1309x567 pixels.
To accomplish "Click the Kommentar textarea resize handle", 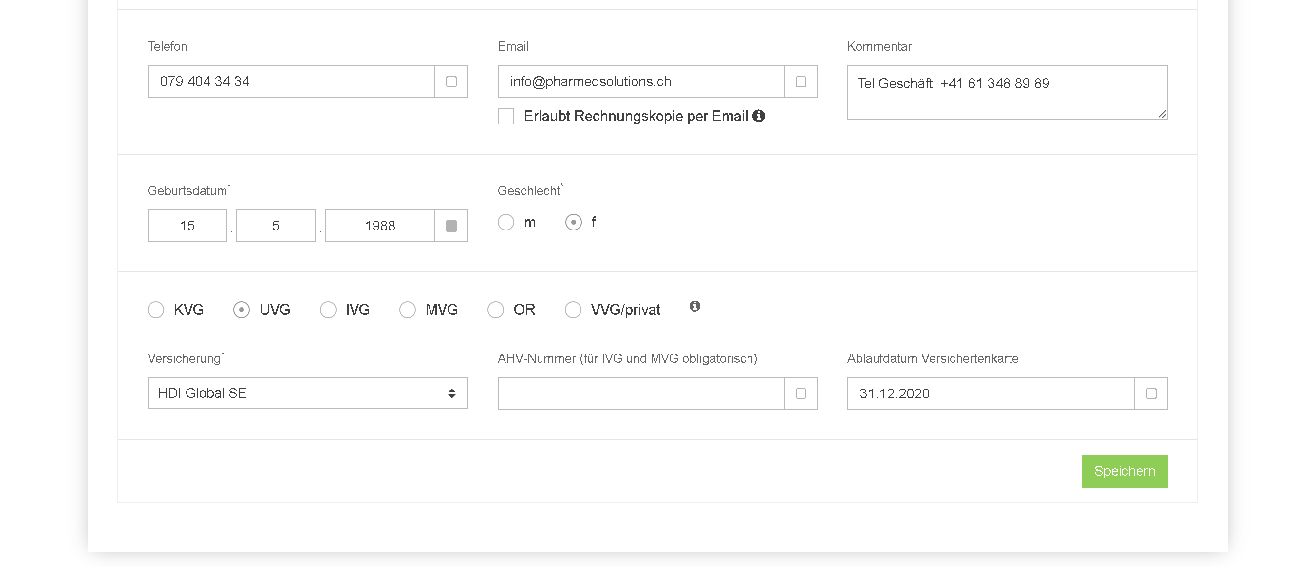I will pos(1162,114).
